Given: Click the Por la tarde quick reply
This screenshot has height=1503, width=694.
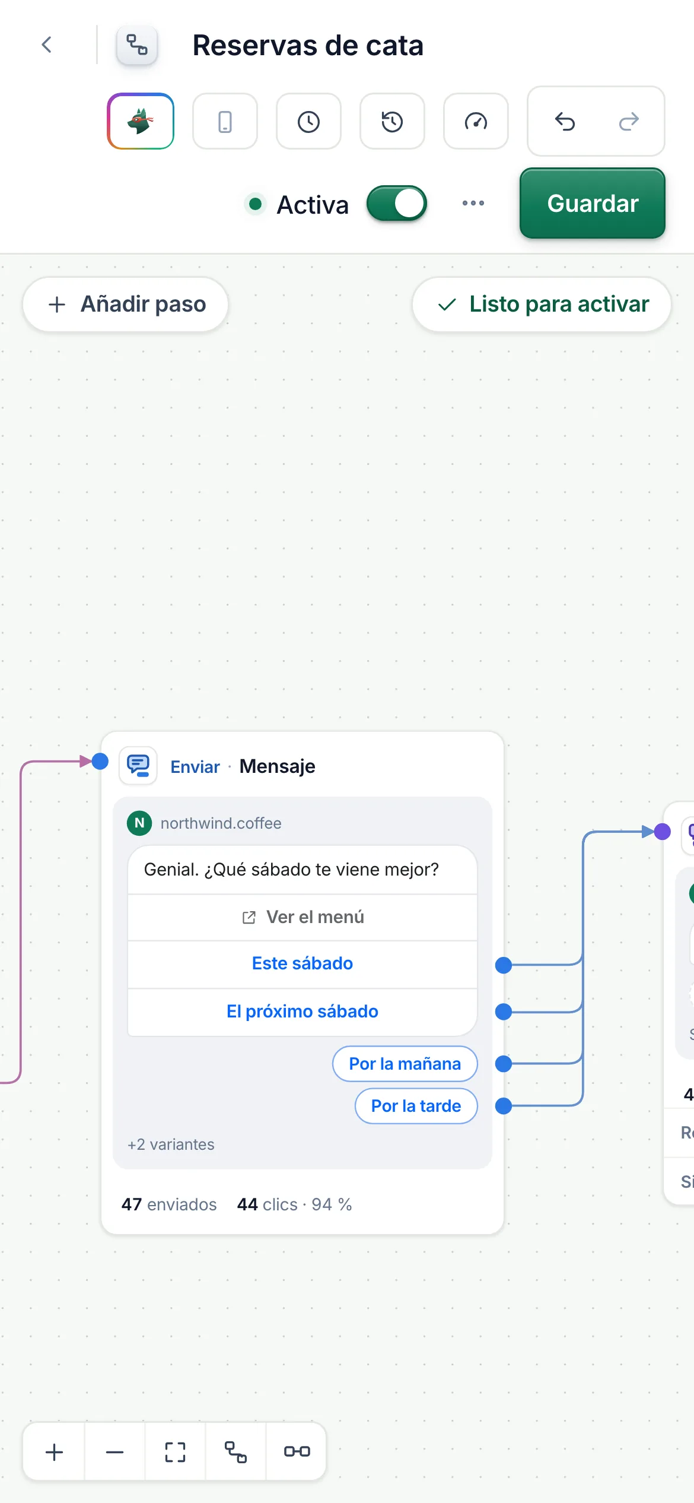Looking at the screenshot, I should (416, 1106).
